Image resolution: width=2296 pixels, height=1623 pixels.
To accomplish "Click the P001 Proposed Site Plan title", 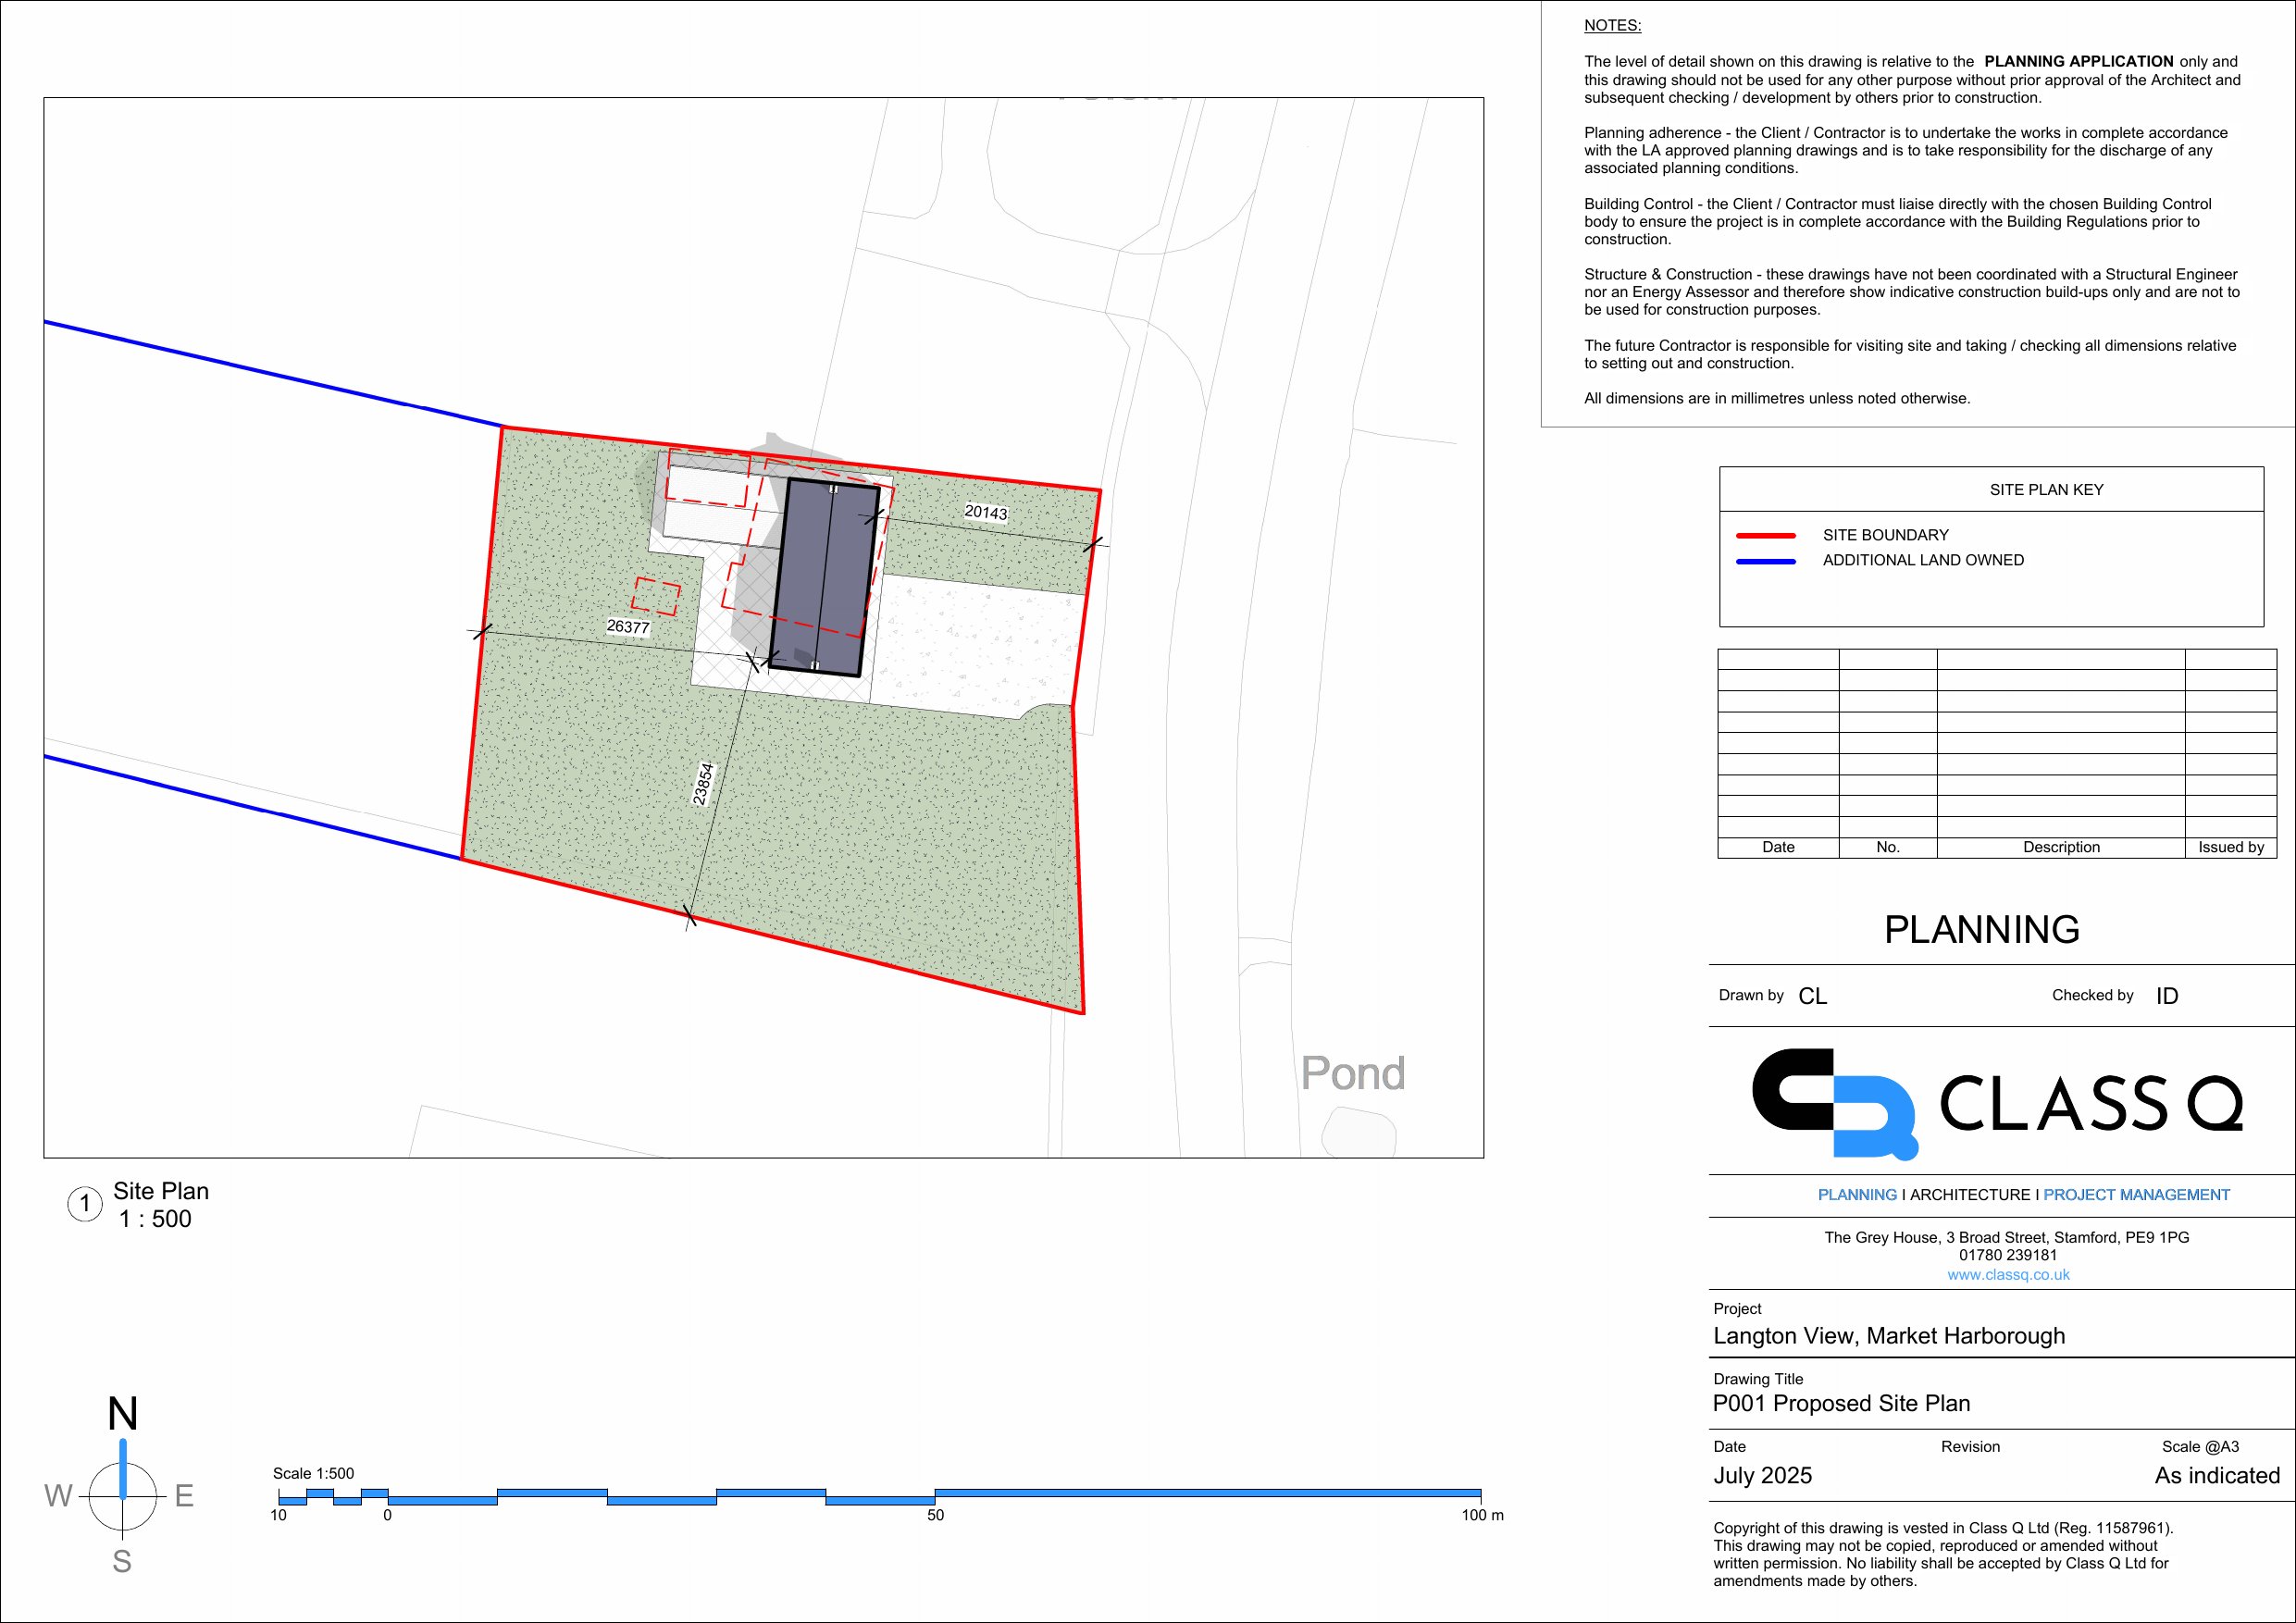I will [x=1841, y=1403].
